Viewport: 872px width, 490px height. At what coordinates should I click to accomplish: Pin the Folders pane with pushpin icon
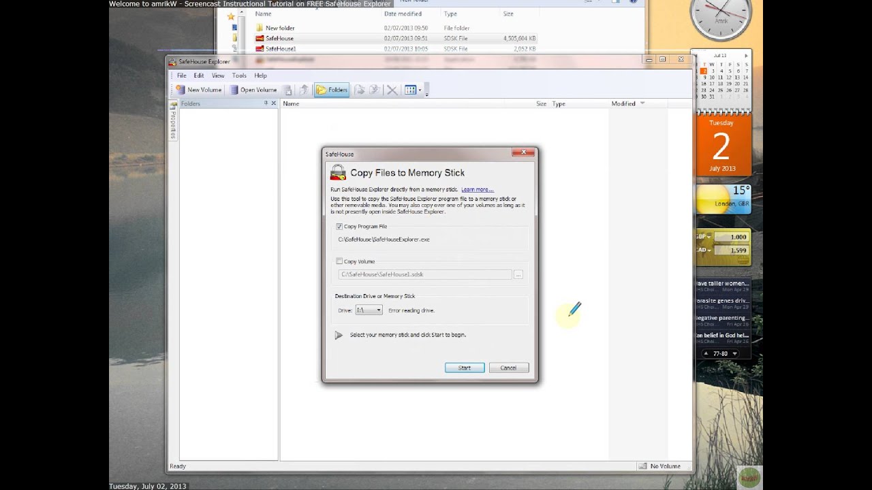(x=266, y=103)
